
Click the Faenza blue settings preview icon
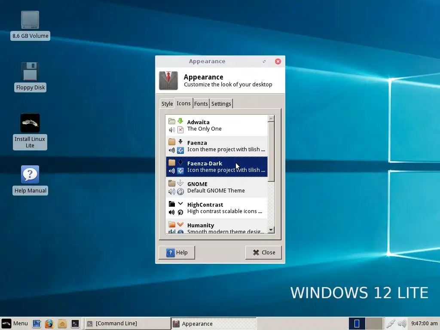180,150
